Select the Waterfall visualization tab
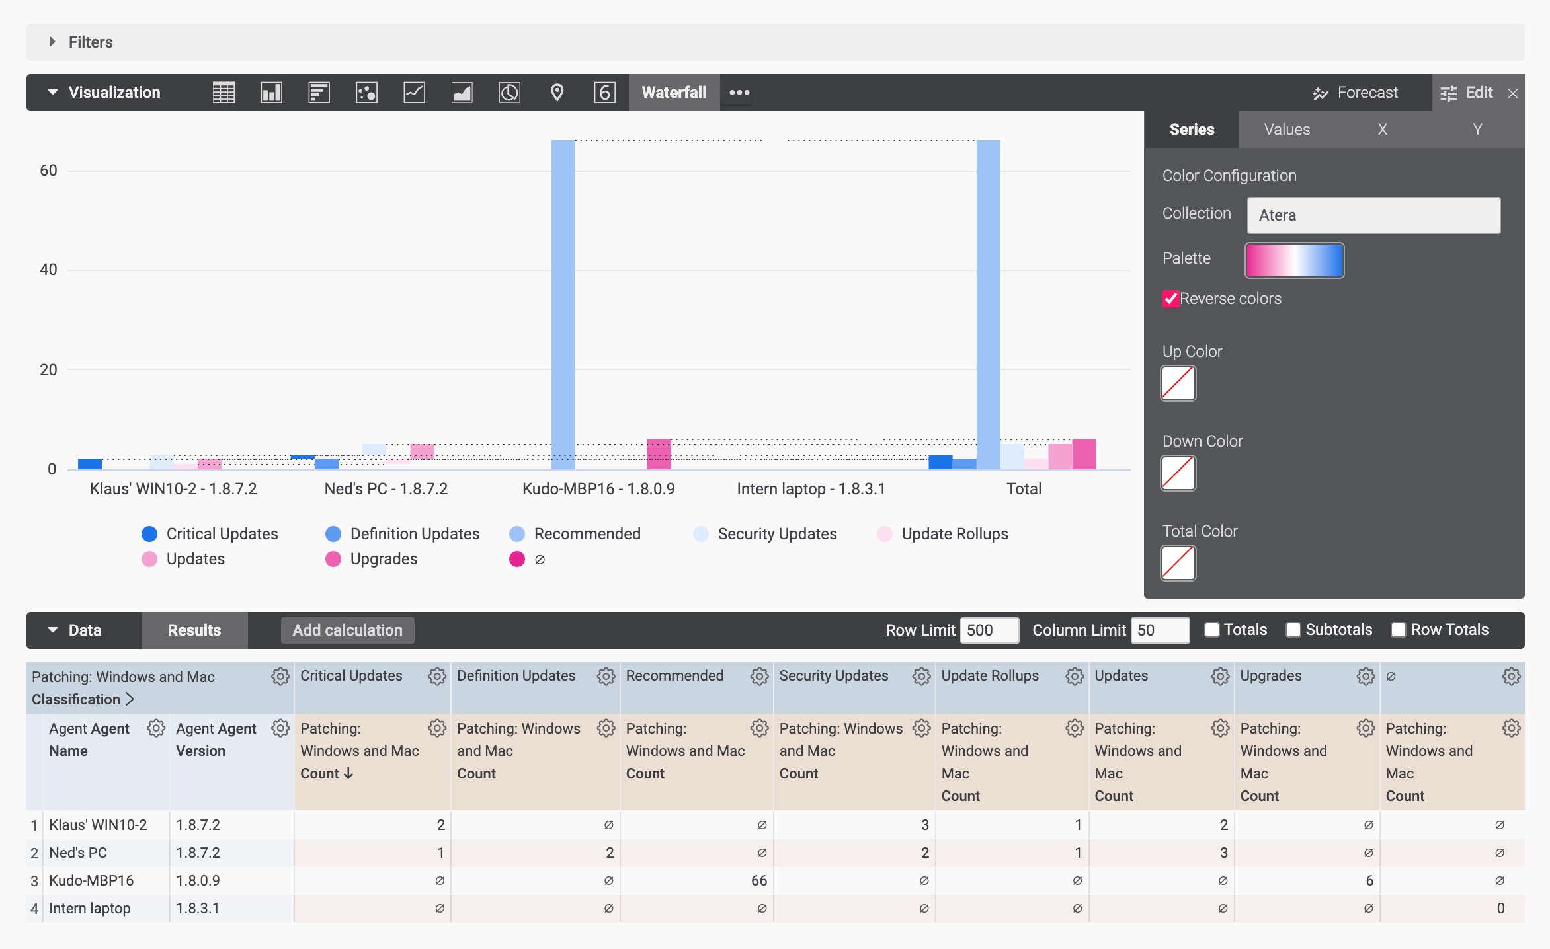The image size is (1550, 949). (x=674, y=93)
